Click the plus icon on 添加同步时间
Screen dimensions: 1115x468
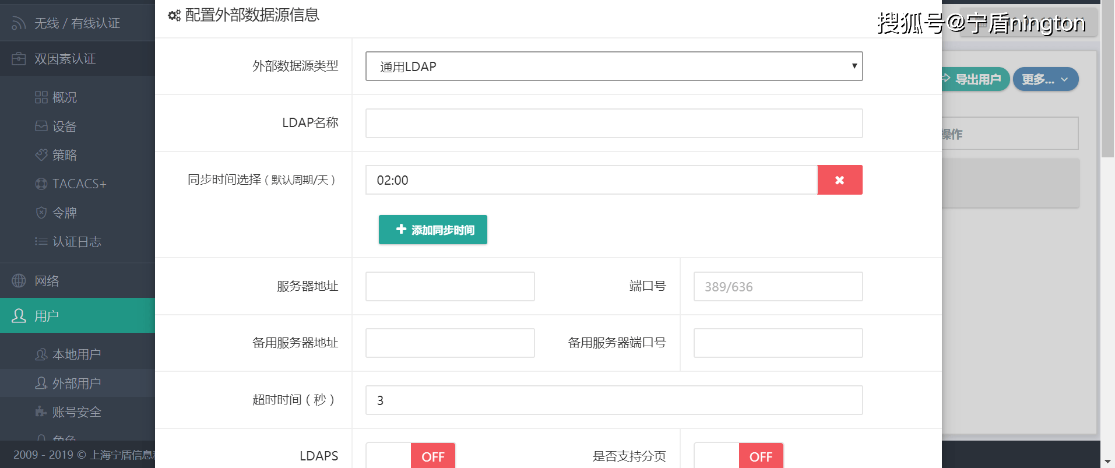[x=401, y=229]
